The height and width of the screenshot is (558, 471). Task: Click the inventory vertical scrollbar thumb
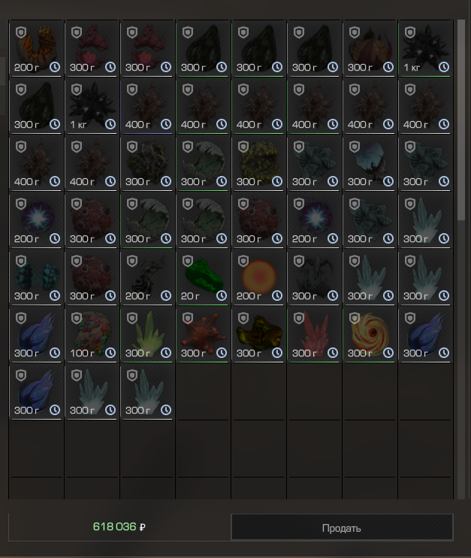[x=461, y=120]
